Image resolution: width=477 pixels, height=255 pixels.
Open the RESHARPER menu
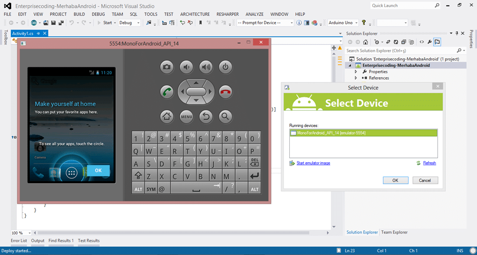pos(227,14)
